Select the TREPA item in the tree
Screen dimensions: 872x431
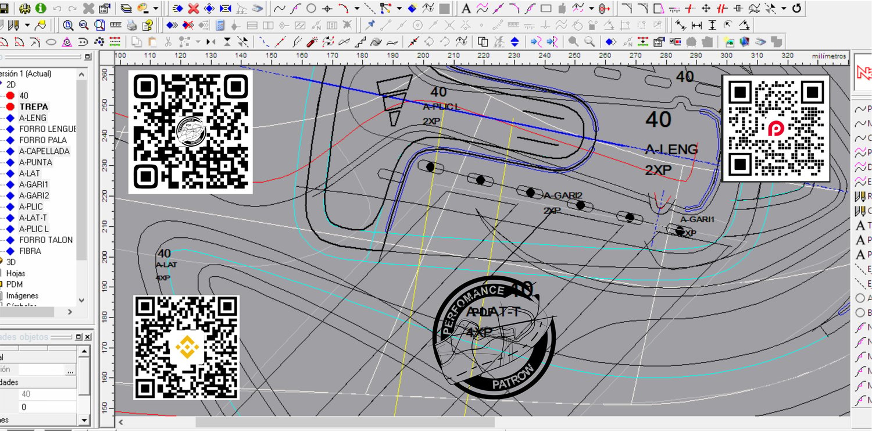pos(34,106)
